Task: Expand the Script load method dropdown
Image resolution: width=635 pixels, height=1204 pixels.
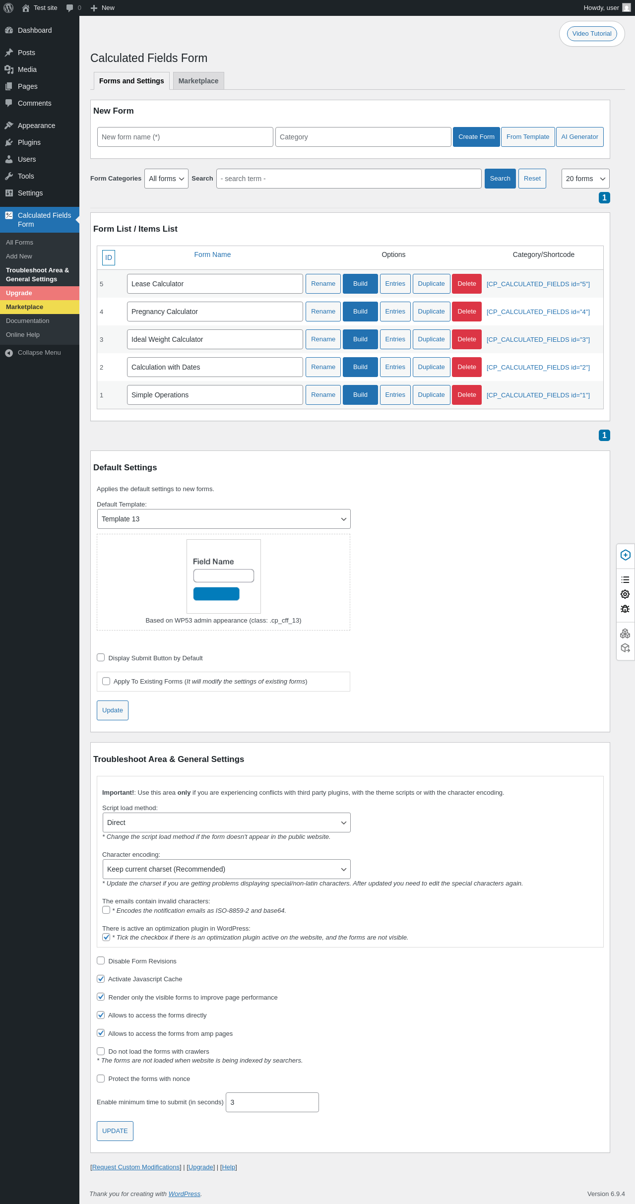Action: [x=226, y=823]
